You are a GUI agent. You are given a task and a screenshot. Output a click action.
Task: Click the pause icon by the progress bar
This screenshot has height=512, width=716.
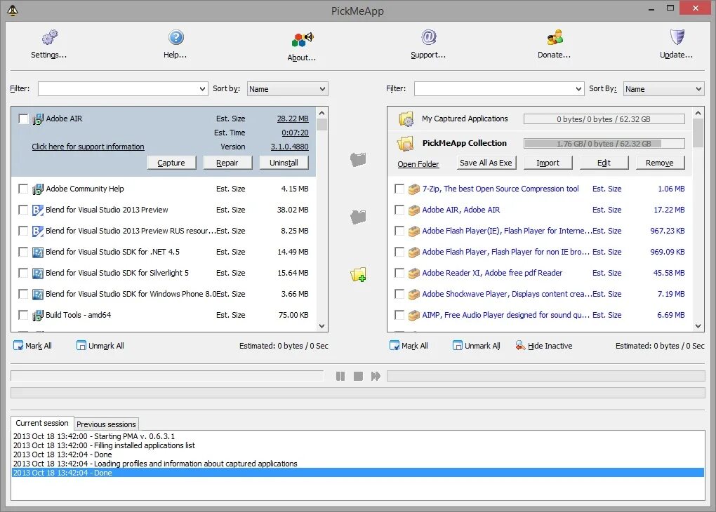tap(340, 376)
